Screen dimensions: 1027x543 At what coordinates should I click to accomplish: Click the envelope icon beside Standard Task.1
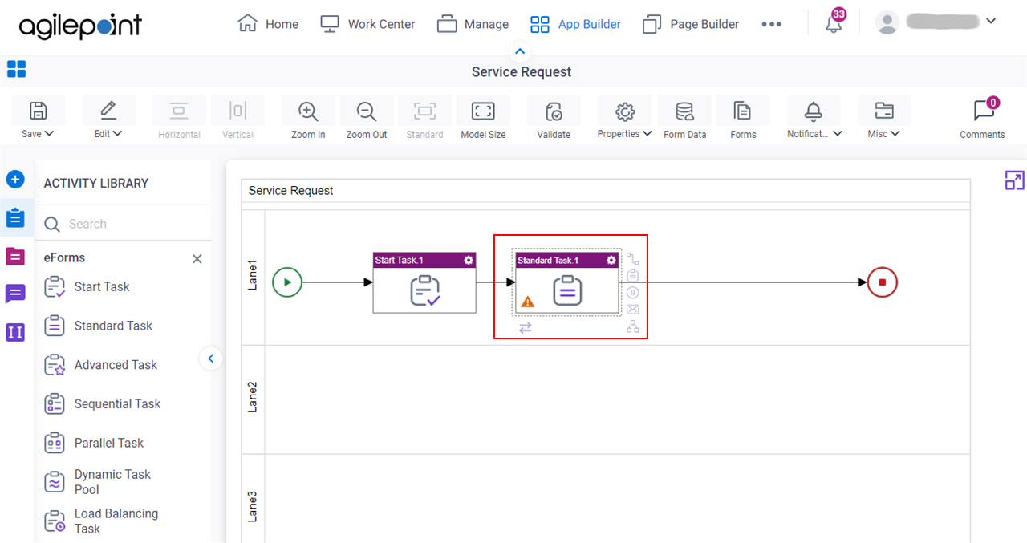click(x=633, y=310)
